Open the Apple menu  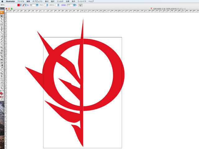[x=2, y=1]
